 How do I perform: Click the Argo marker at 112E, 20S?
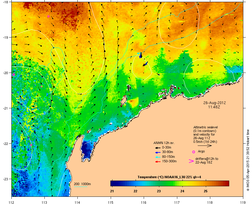tap(14, 75)
